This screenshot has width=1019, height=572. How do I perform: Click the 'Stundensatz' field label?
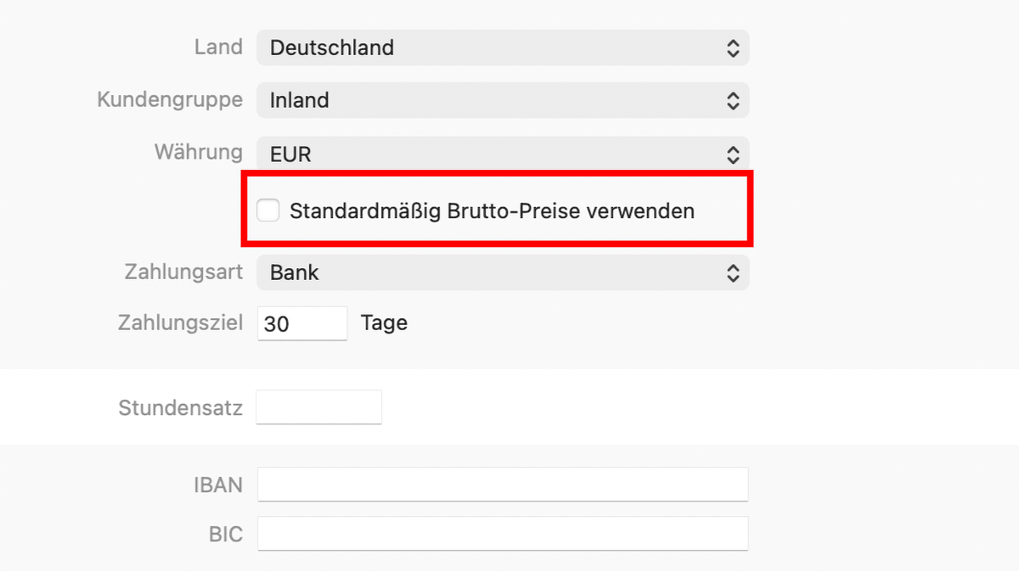point(180,408)
